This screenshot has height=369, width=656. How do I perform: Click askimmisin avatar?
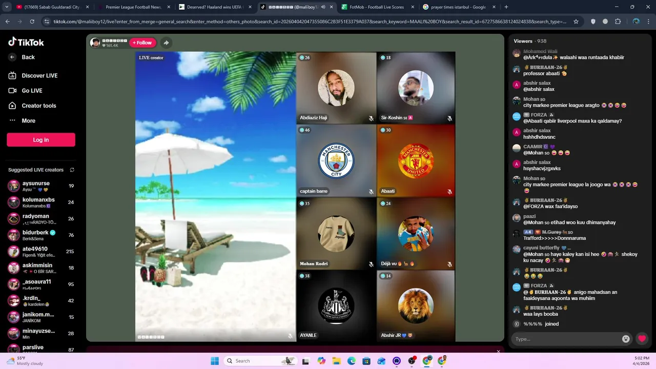(13, 268)
